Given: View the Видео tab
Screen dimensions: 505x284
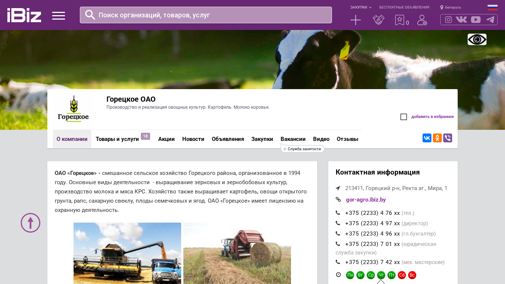Looking at the screenshot, I should click(x=321, y=139).
